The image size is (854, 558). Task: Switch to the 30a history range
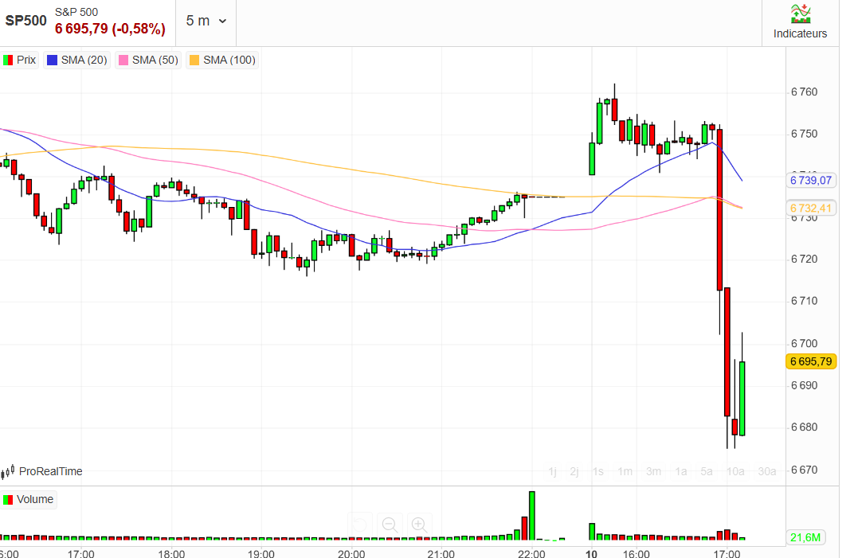tap(766, 471)
